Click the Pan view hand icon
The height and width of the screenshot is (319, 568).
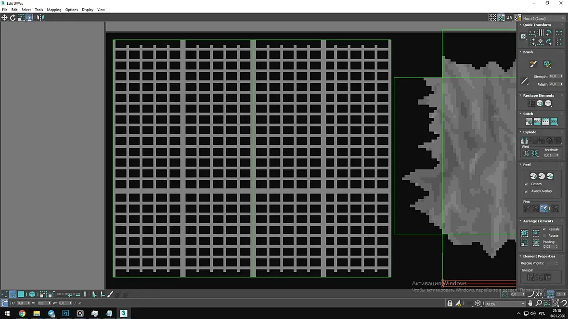point(530,303)
